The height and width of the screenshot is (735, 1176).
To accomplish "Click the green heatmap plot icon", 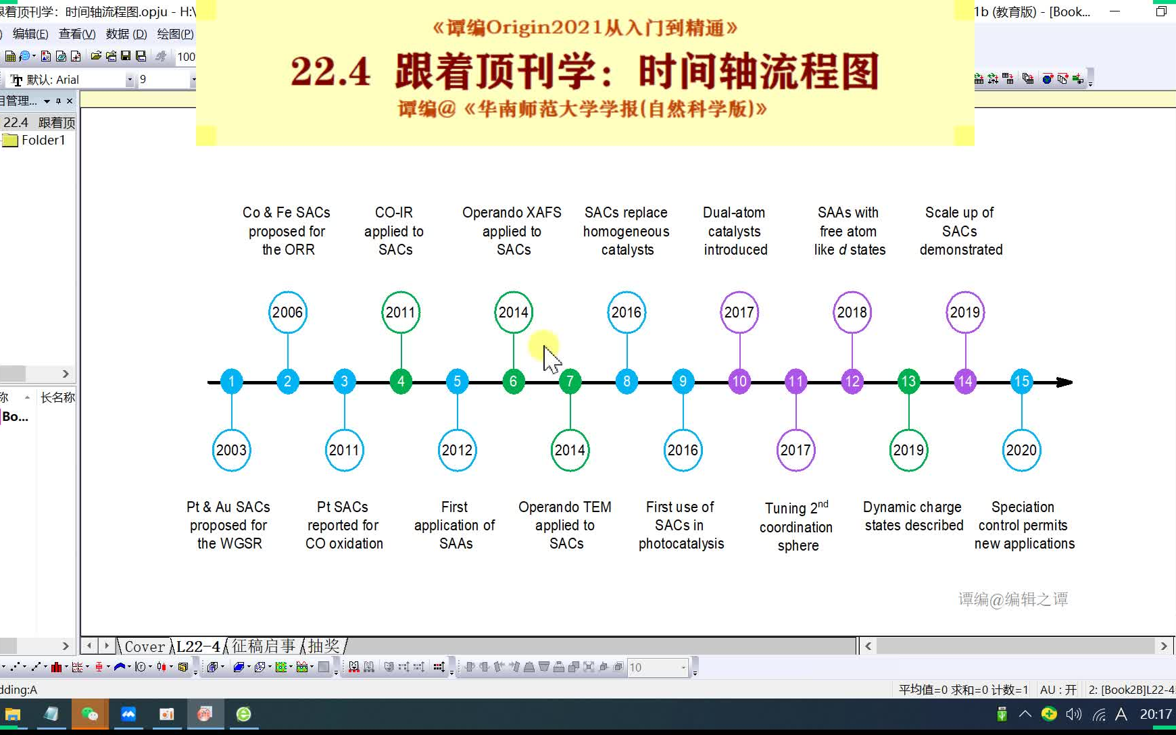I will point(280,667).
